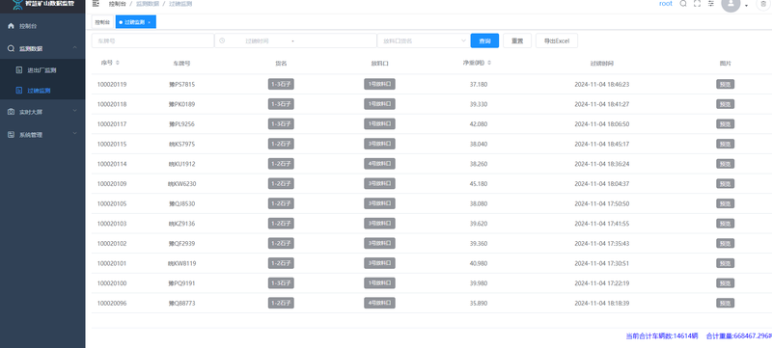This screenshot has height=348, width=772.
Task: Preview image for row 100020102
Action: (x=725, y=244)
